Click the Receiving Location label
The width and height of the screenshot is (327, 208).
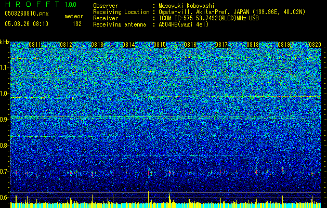121,12
